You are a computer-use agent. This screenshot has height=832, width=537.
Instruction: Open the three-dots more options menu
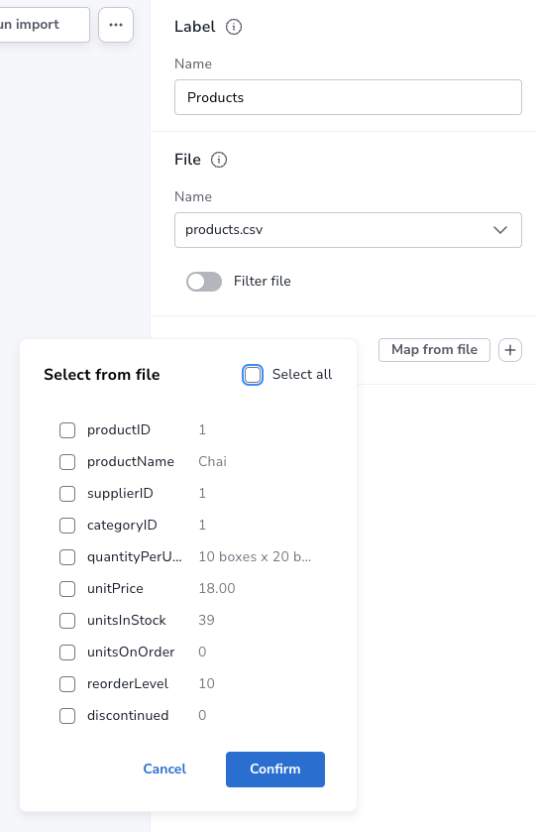point(116,25)
